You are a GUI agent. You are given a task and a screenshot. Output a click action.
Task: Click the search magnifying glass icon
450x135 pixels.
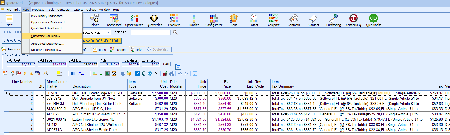tap(175, 32)
